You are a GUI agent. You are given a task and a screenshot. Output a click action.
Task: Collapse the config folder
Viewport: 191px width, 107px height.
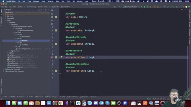(14, 29)
